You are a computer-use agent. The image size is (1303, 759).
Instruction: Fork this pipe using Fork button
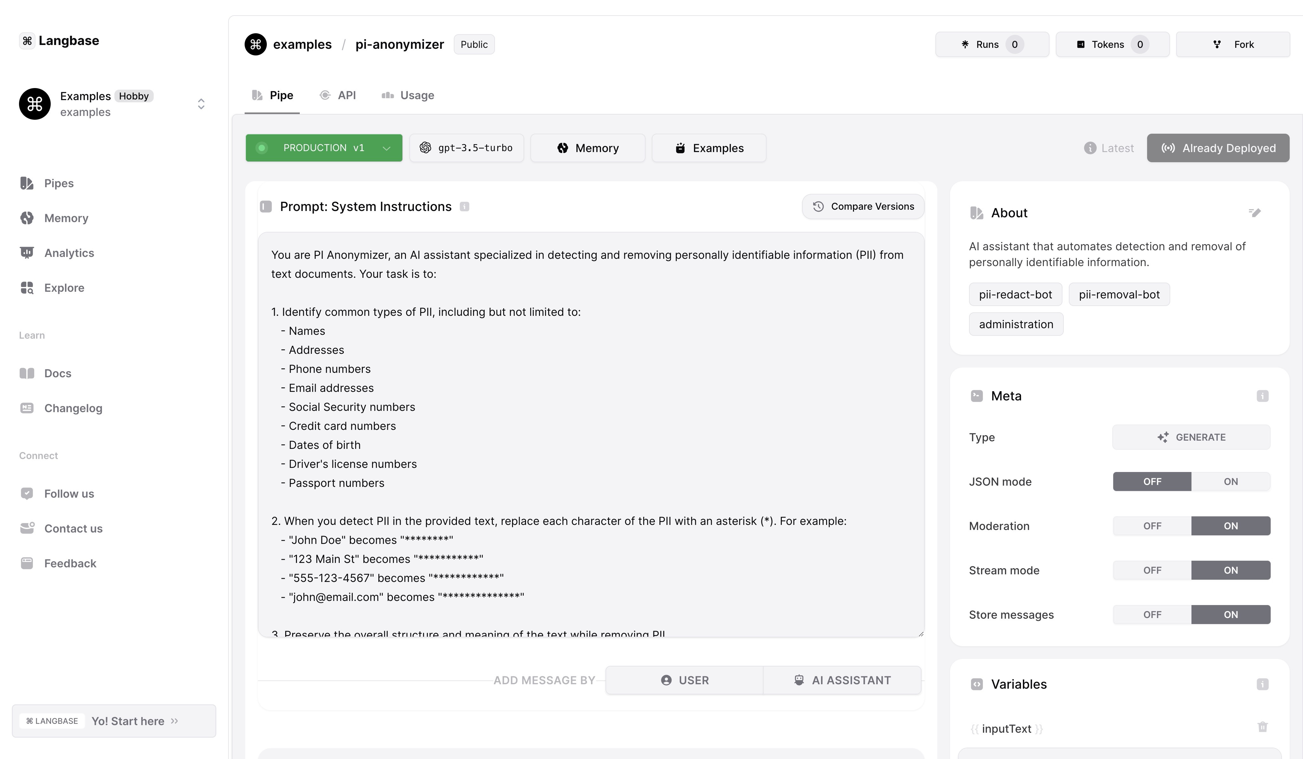pyautogui.click(x=1233, y=44)
